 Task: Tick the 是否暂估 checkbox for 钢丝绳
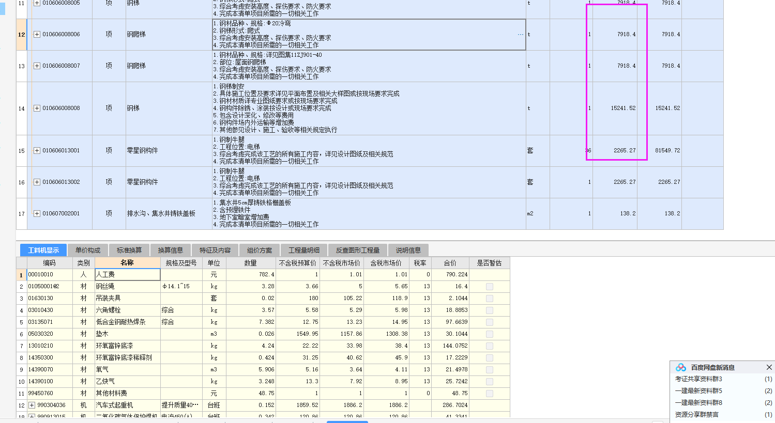click(x=490, y=287)
